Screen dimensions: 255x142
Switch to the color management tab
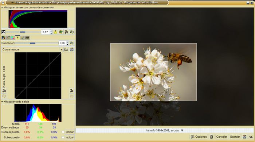pyautogui.click(x=13, y=38)
